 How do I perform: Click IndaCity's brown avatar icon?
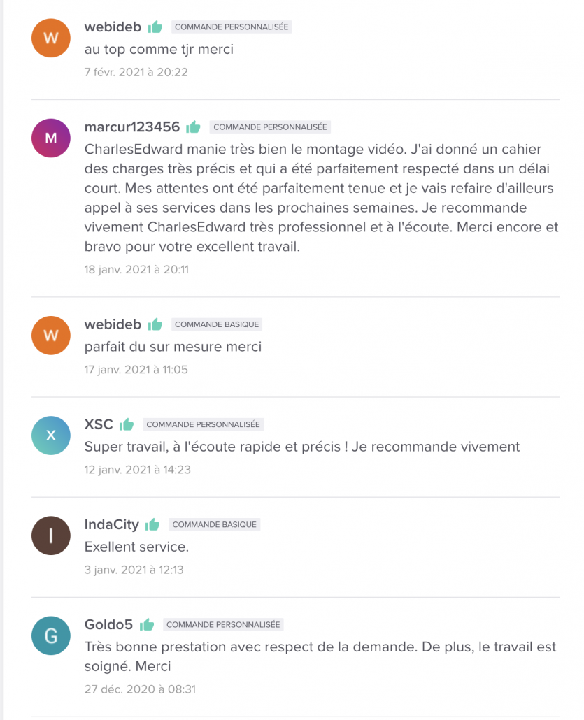coord(50,535)
